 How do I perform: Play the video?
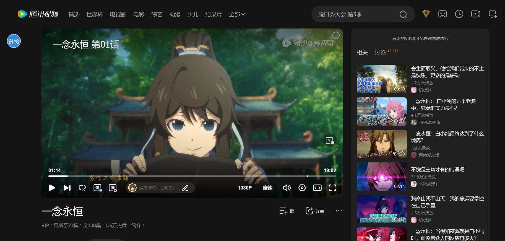pyautogui.click(x=52, y=188)
